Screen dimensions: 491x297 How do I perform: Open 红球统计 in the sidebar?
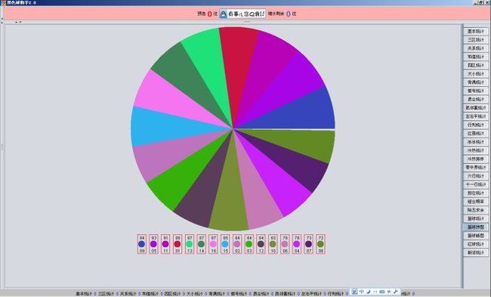475,244
